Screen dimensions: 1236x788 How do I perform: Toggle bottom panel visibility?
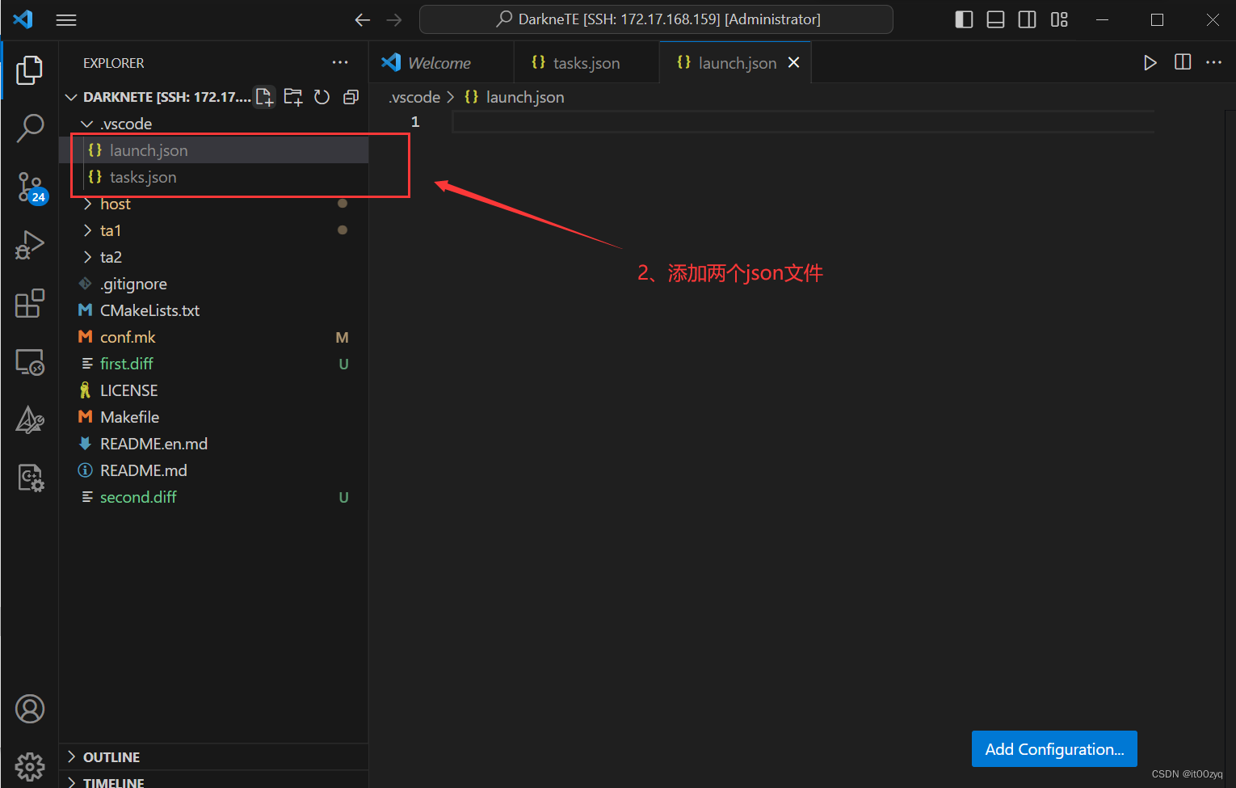pos(996,20)
